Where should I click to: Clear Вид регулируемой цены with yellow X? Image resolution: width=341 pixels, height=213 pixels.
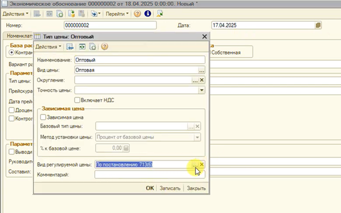point(202,164)
